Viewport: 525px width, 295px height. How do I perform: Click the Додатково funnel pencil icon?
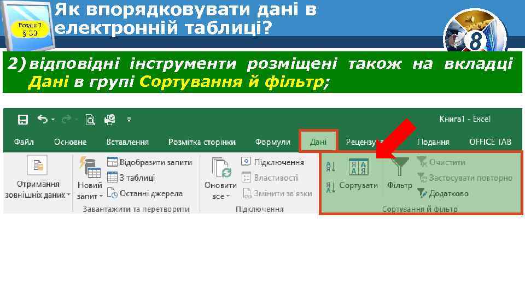422,193
